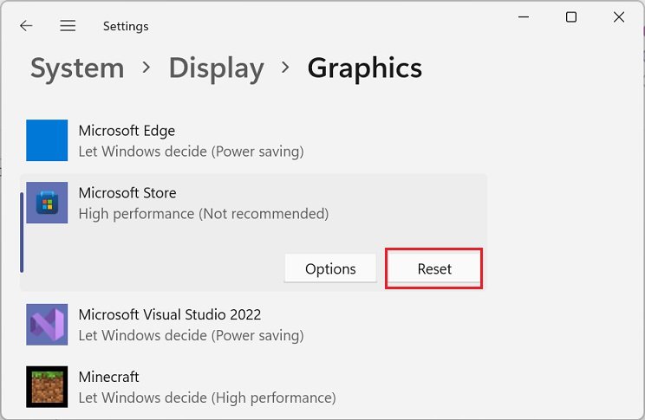Image resolution: width=645 pixels, height=420 pixels.
Task: Reset Microsoft Store graphics preference
Action: point(433,268)
